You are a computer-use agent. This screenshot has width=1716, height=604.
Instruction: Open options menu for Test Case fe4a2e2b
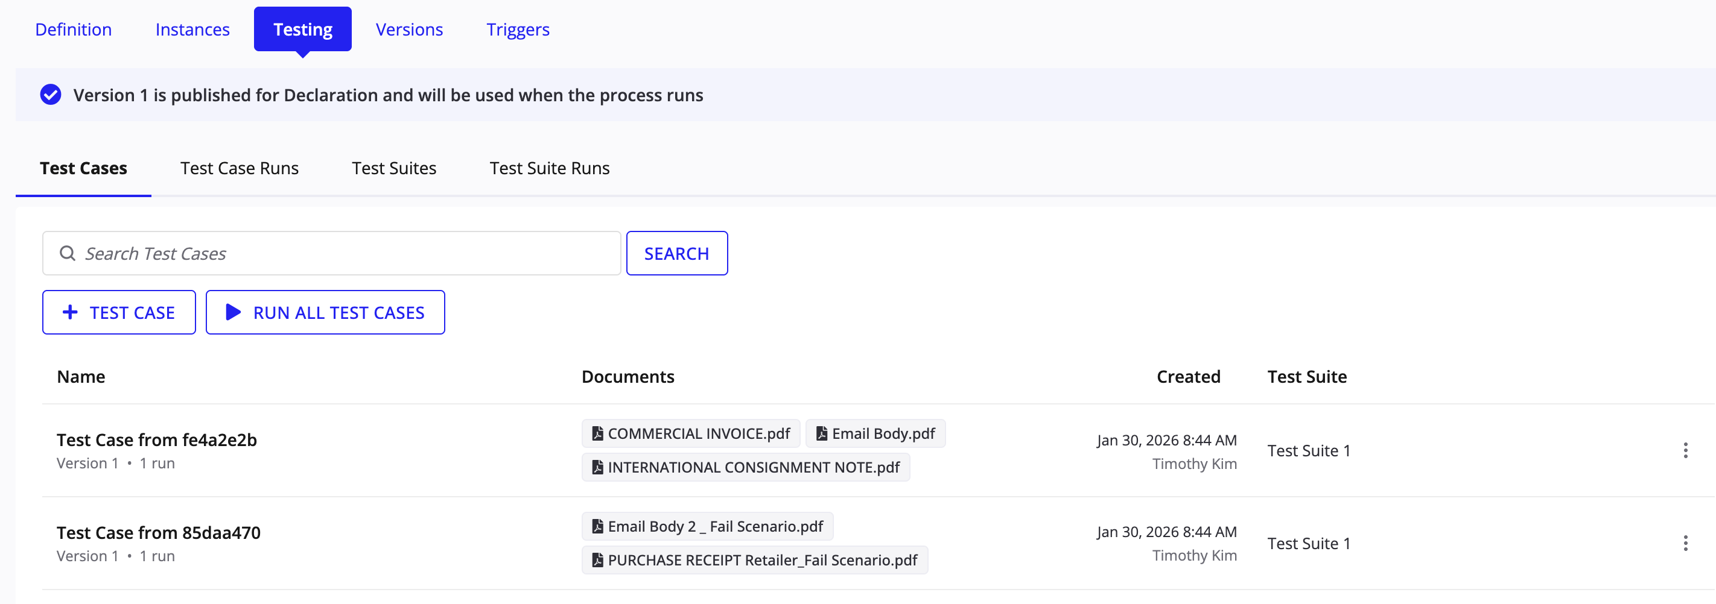[1685, 451]
